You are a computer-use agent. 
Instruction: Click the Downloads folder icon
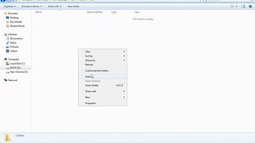click(x=8, y=22)
